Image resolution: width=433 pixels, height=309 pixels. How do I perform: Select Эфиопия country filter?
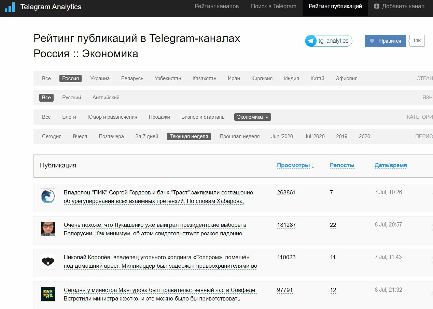click(x=347, y=78)
